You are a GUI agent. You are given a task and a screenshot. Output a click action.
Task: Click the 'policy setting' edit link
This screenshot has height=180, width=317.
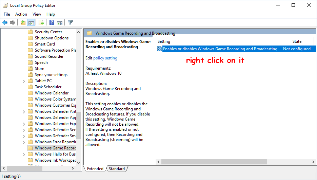pyautogui.click(x=105, y=58)
